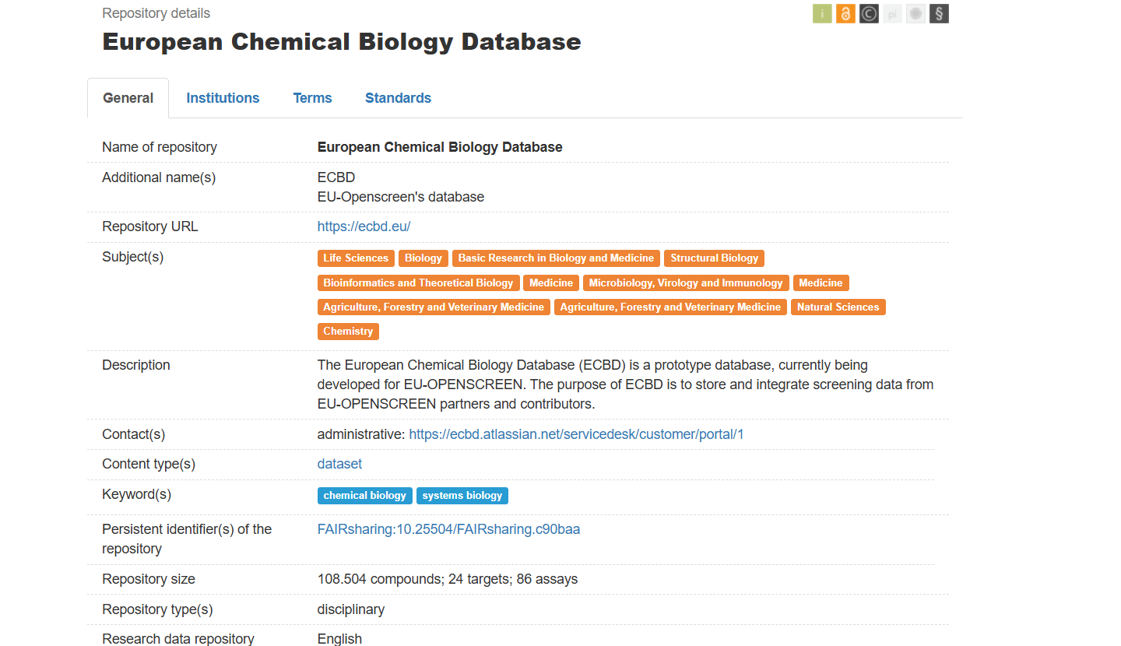Return to the General tab

[128, 97]
